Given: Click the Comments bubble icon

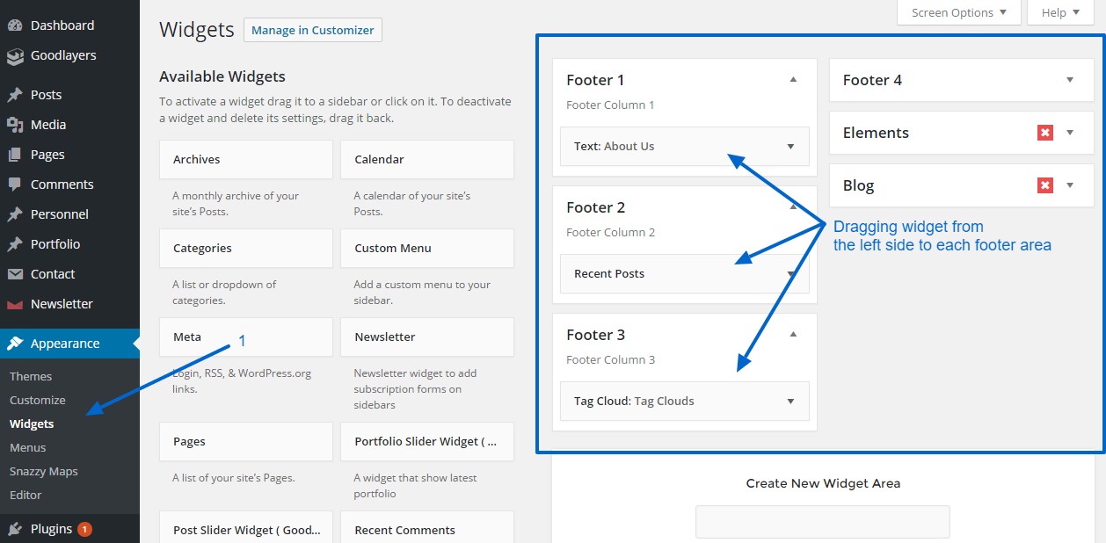Looking at the screenshot, I should point(15,185).
